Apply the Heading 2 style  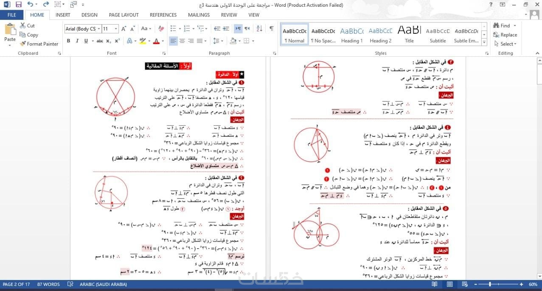381,35
